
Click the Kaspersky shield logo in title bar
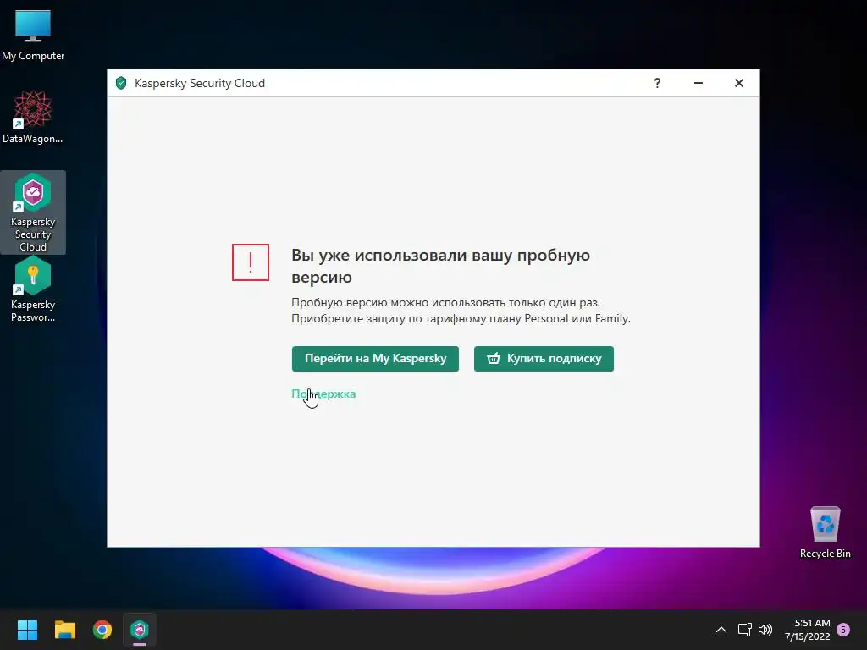(121, 83)
